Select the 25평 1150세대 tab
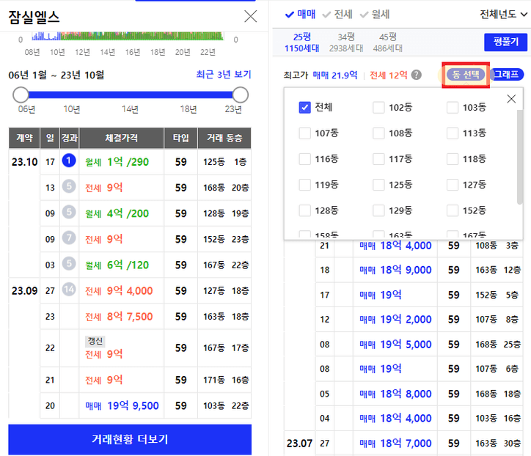Screen dimensions: 531x456 (x=301, y=43)
